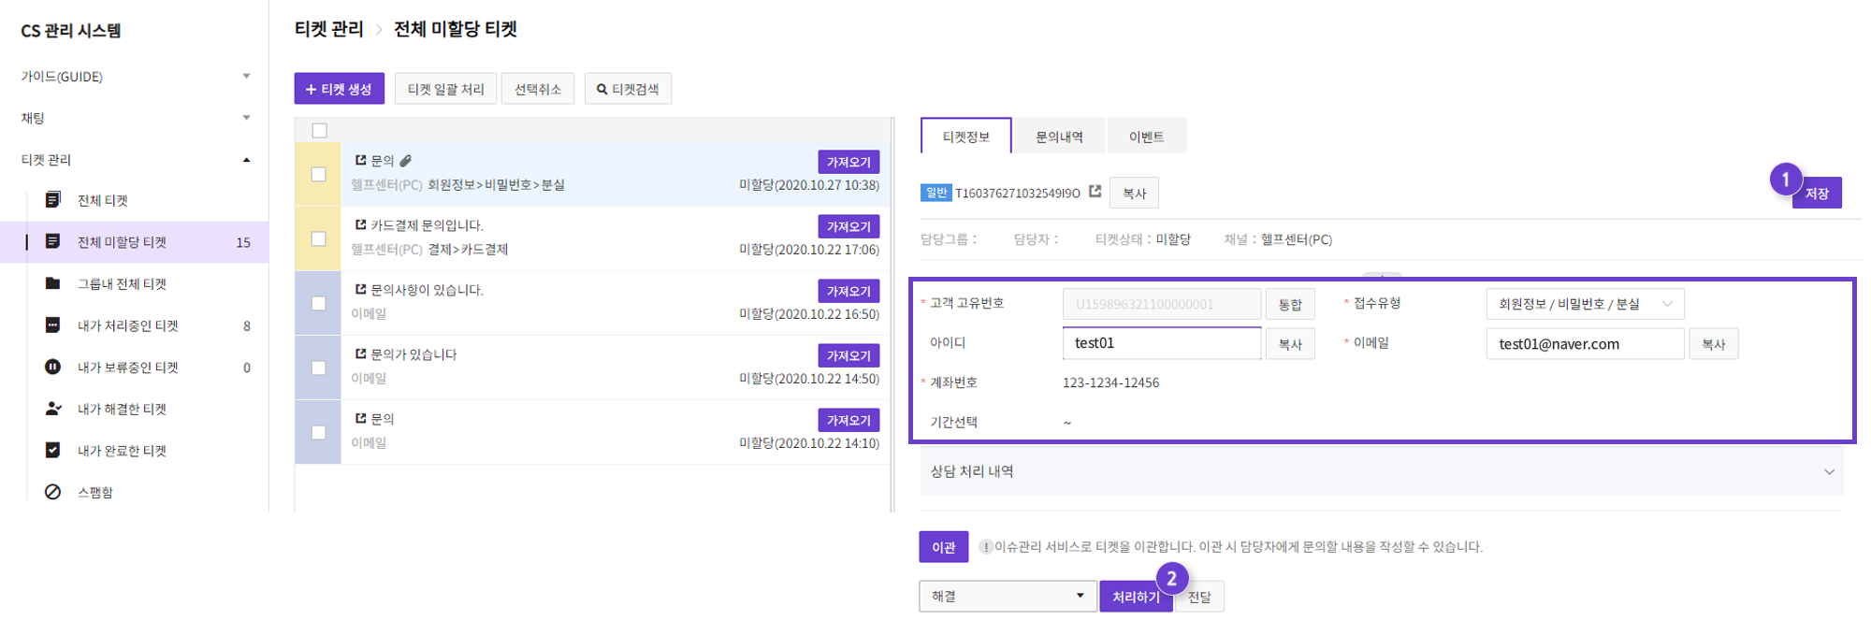This screenshot has width=1871, height=620.
Task: Click the 전체 티켓 sidebar icon
Action: 53,200
